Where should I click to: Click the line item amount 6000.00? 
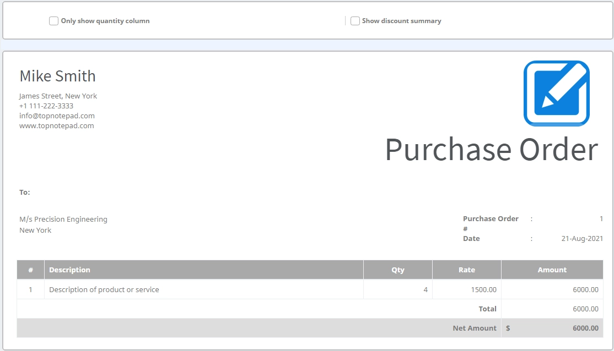pos(585,289)
